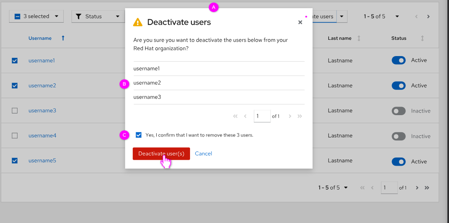Viewport: 449px width, 223px height.
Task: Uncheck the username5 row checkbox
Action: [15, 161]
